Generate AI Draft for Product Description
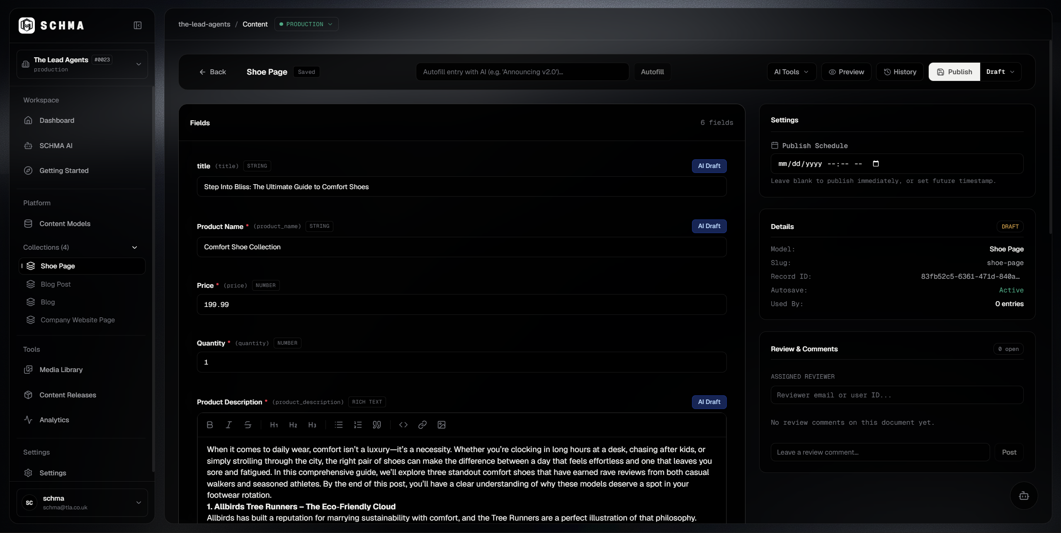1061x533 pixels. pos(709,402)
